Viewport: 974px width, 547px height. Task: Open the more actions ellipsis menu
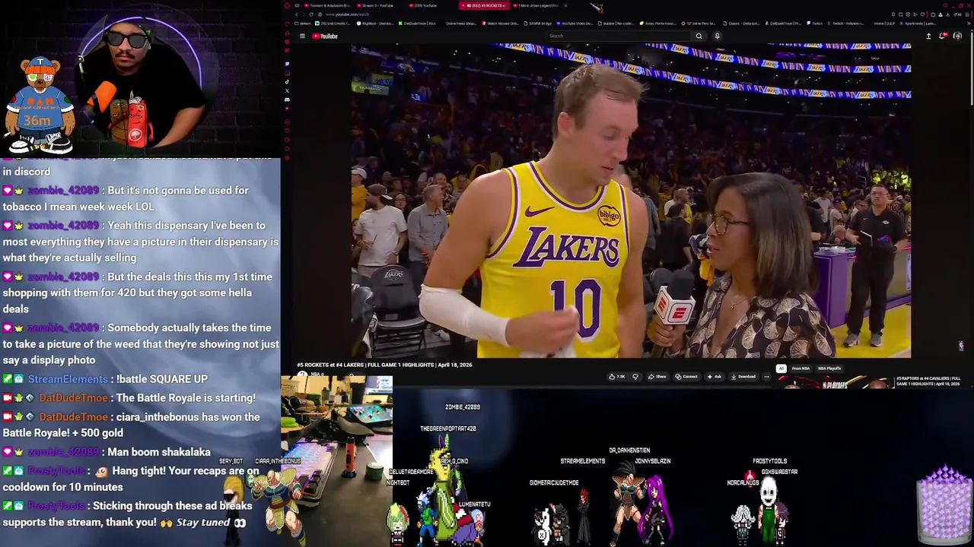click(767, 376)
